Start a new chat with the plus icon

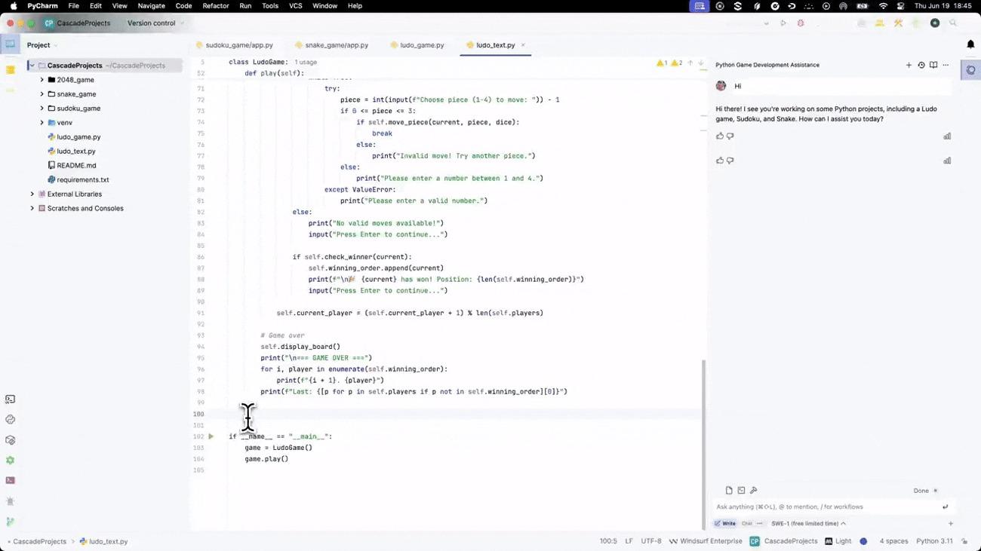tap(909, 66)
